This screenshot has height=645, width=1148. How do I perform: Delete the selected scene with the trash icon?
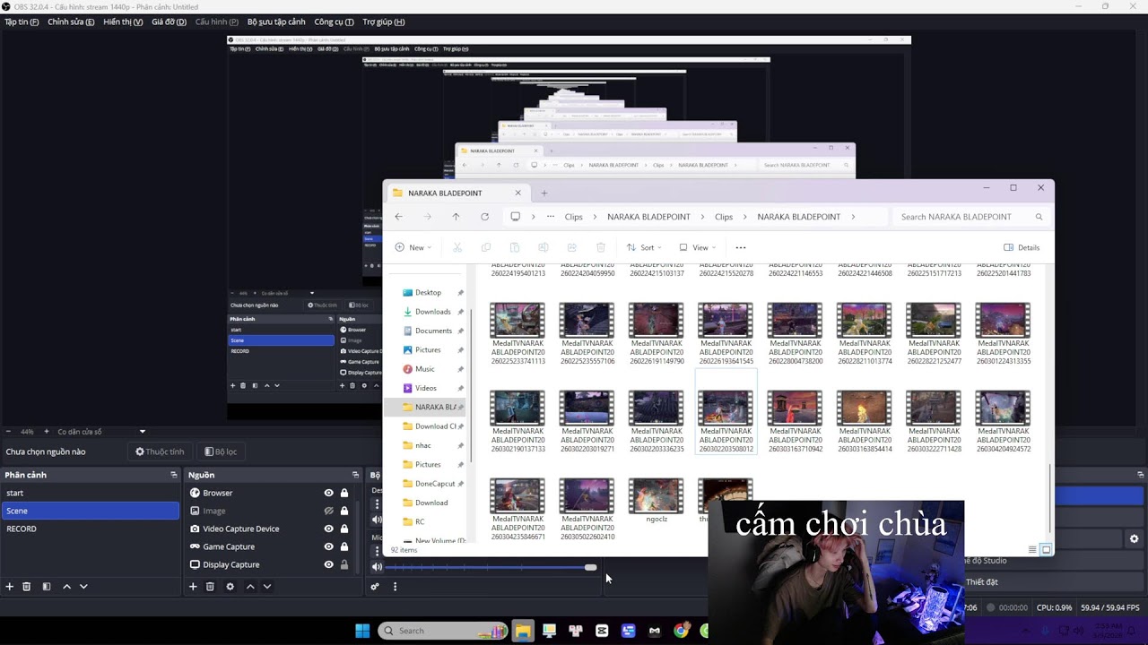click(x=27, y=587)
